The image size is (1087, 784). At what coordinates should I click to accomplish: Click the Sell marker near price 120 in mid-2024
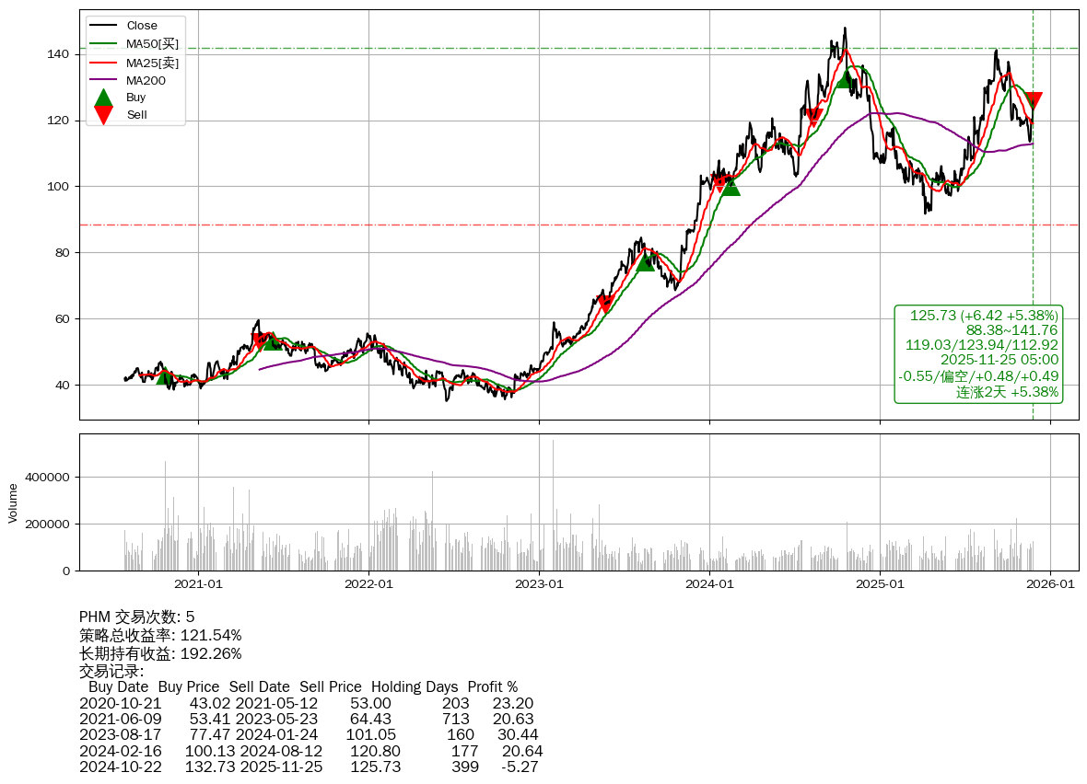pos(813,117)
